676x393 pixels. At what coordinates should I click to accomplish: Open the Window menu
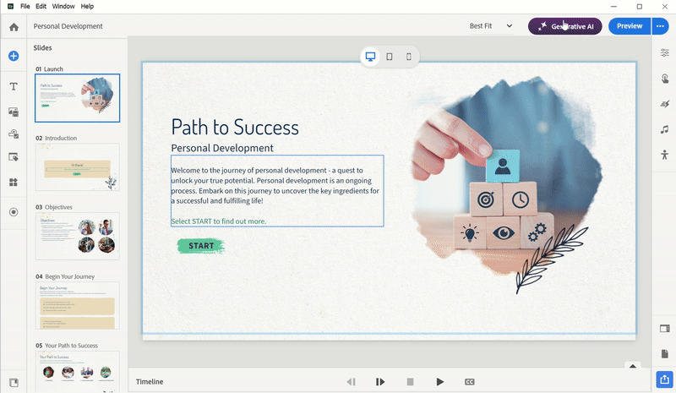pos(63,6)
